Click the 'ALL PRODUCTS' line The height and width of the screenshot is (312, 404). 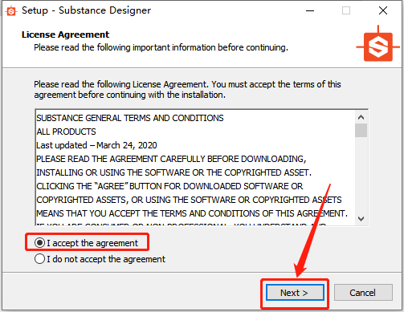coord(66,132)
